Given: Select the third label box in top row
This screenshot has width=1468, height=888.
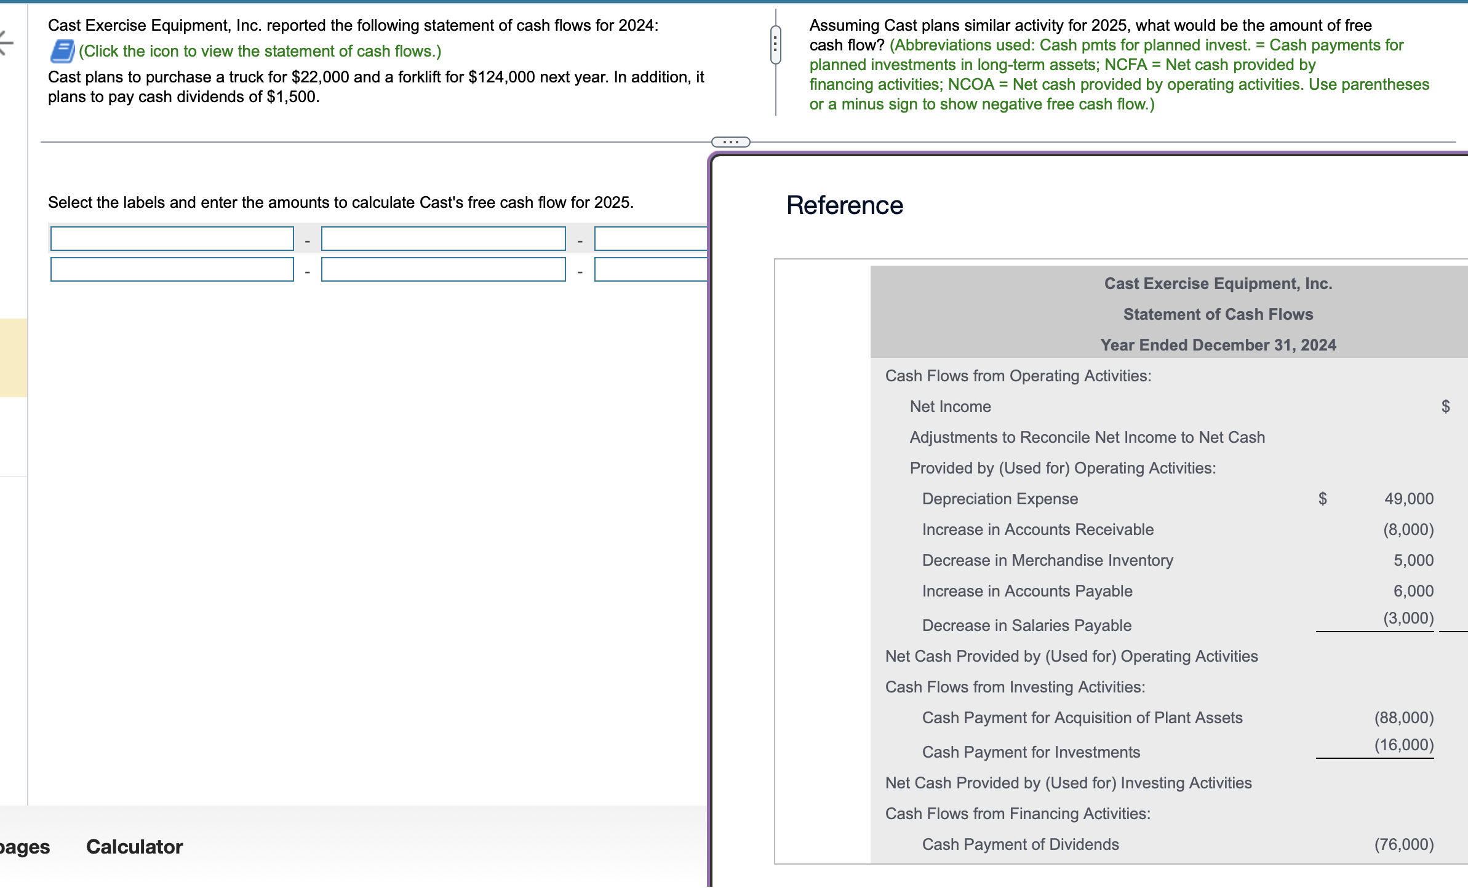Looking at the screenshot, I should [x=650, y=239].
